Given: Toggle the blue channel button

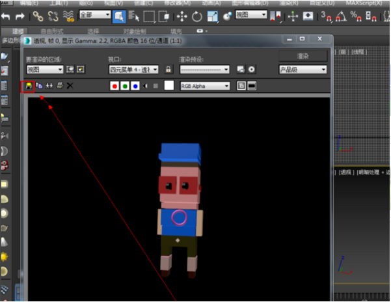Looking at the screenshot, I should [x=135, y=86].
